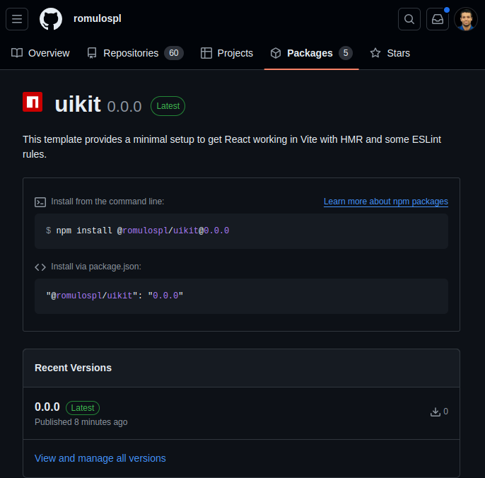The image size is (485, 478).
Task: Open the notifications inbox icon
Action: pos(438,19)
